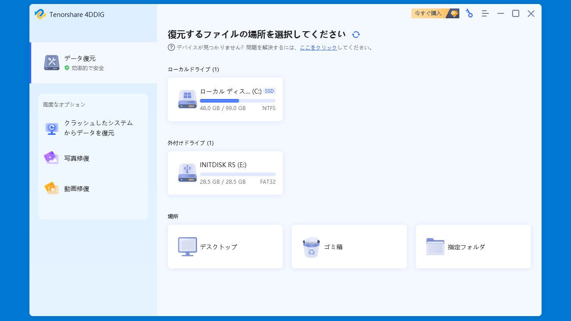This screenshot has height=321, width=571.
Task: Click the FAT32 label
Action: (268, 182)
